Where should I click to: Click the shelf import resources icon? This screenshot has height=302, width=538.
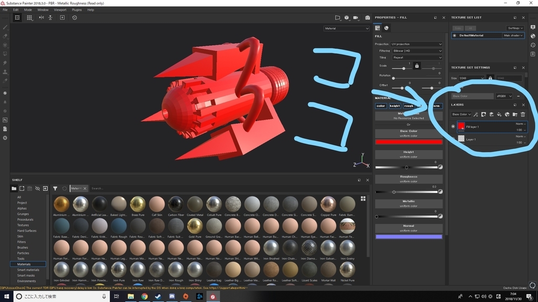pos(45,188)
